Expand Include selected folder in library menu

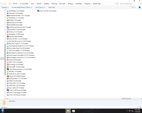[x=22, y=7]
